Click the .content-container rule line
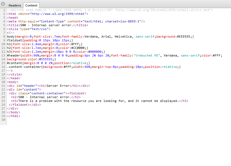231x166 pixels. pos(94,67)
